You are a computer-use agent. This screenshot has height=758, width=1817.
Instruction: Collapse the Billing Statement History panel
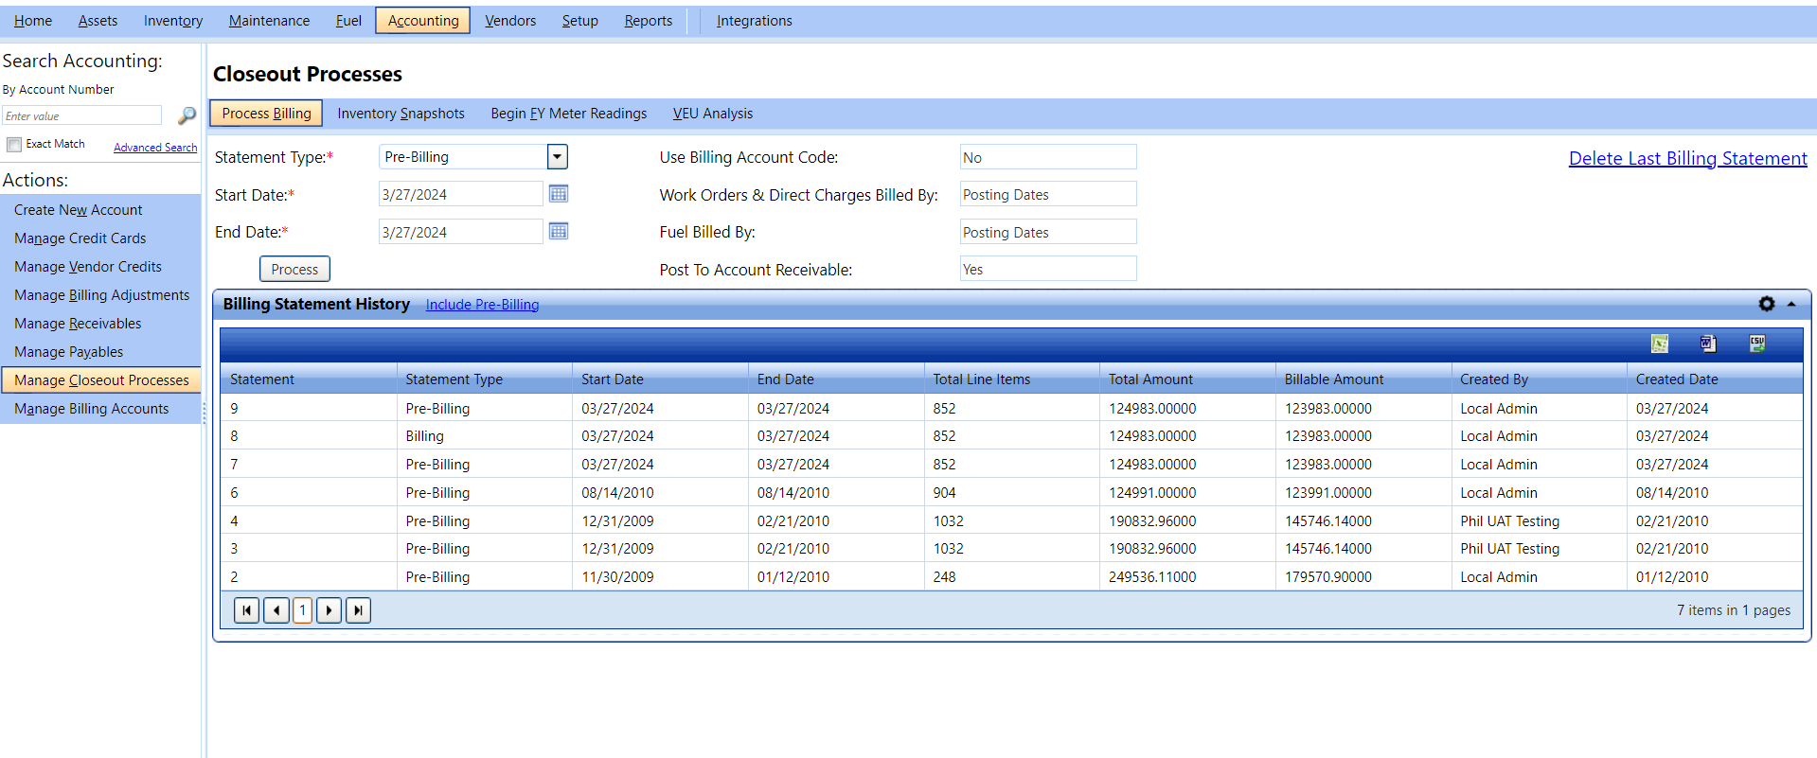point(1791,304)
